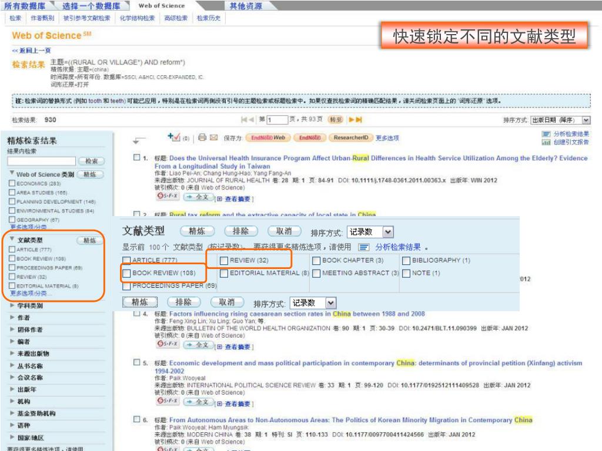Click create citation report chart icon
Viewport: 602px width, 451px height.
[x=546, y=142]
